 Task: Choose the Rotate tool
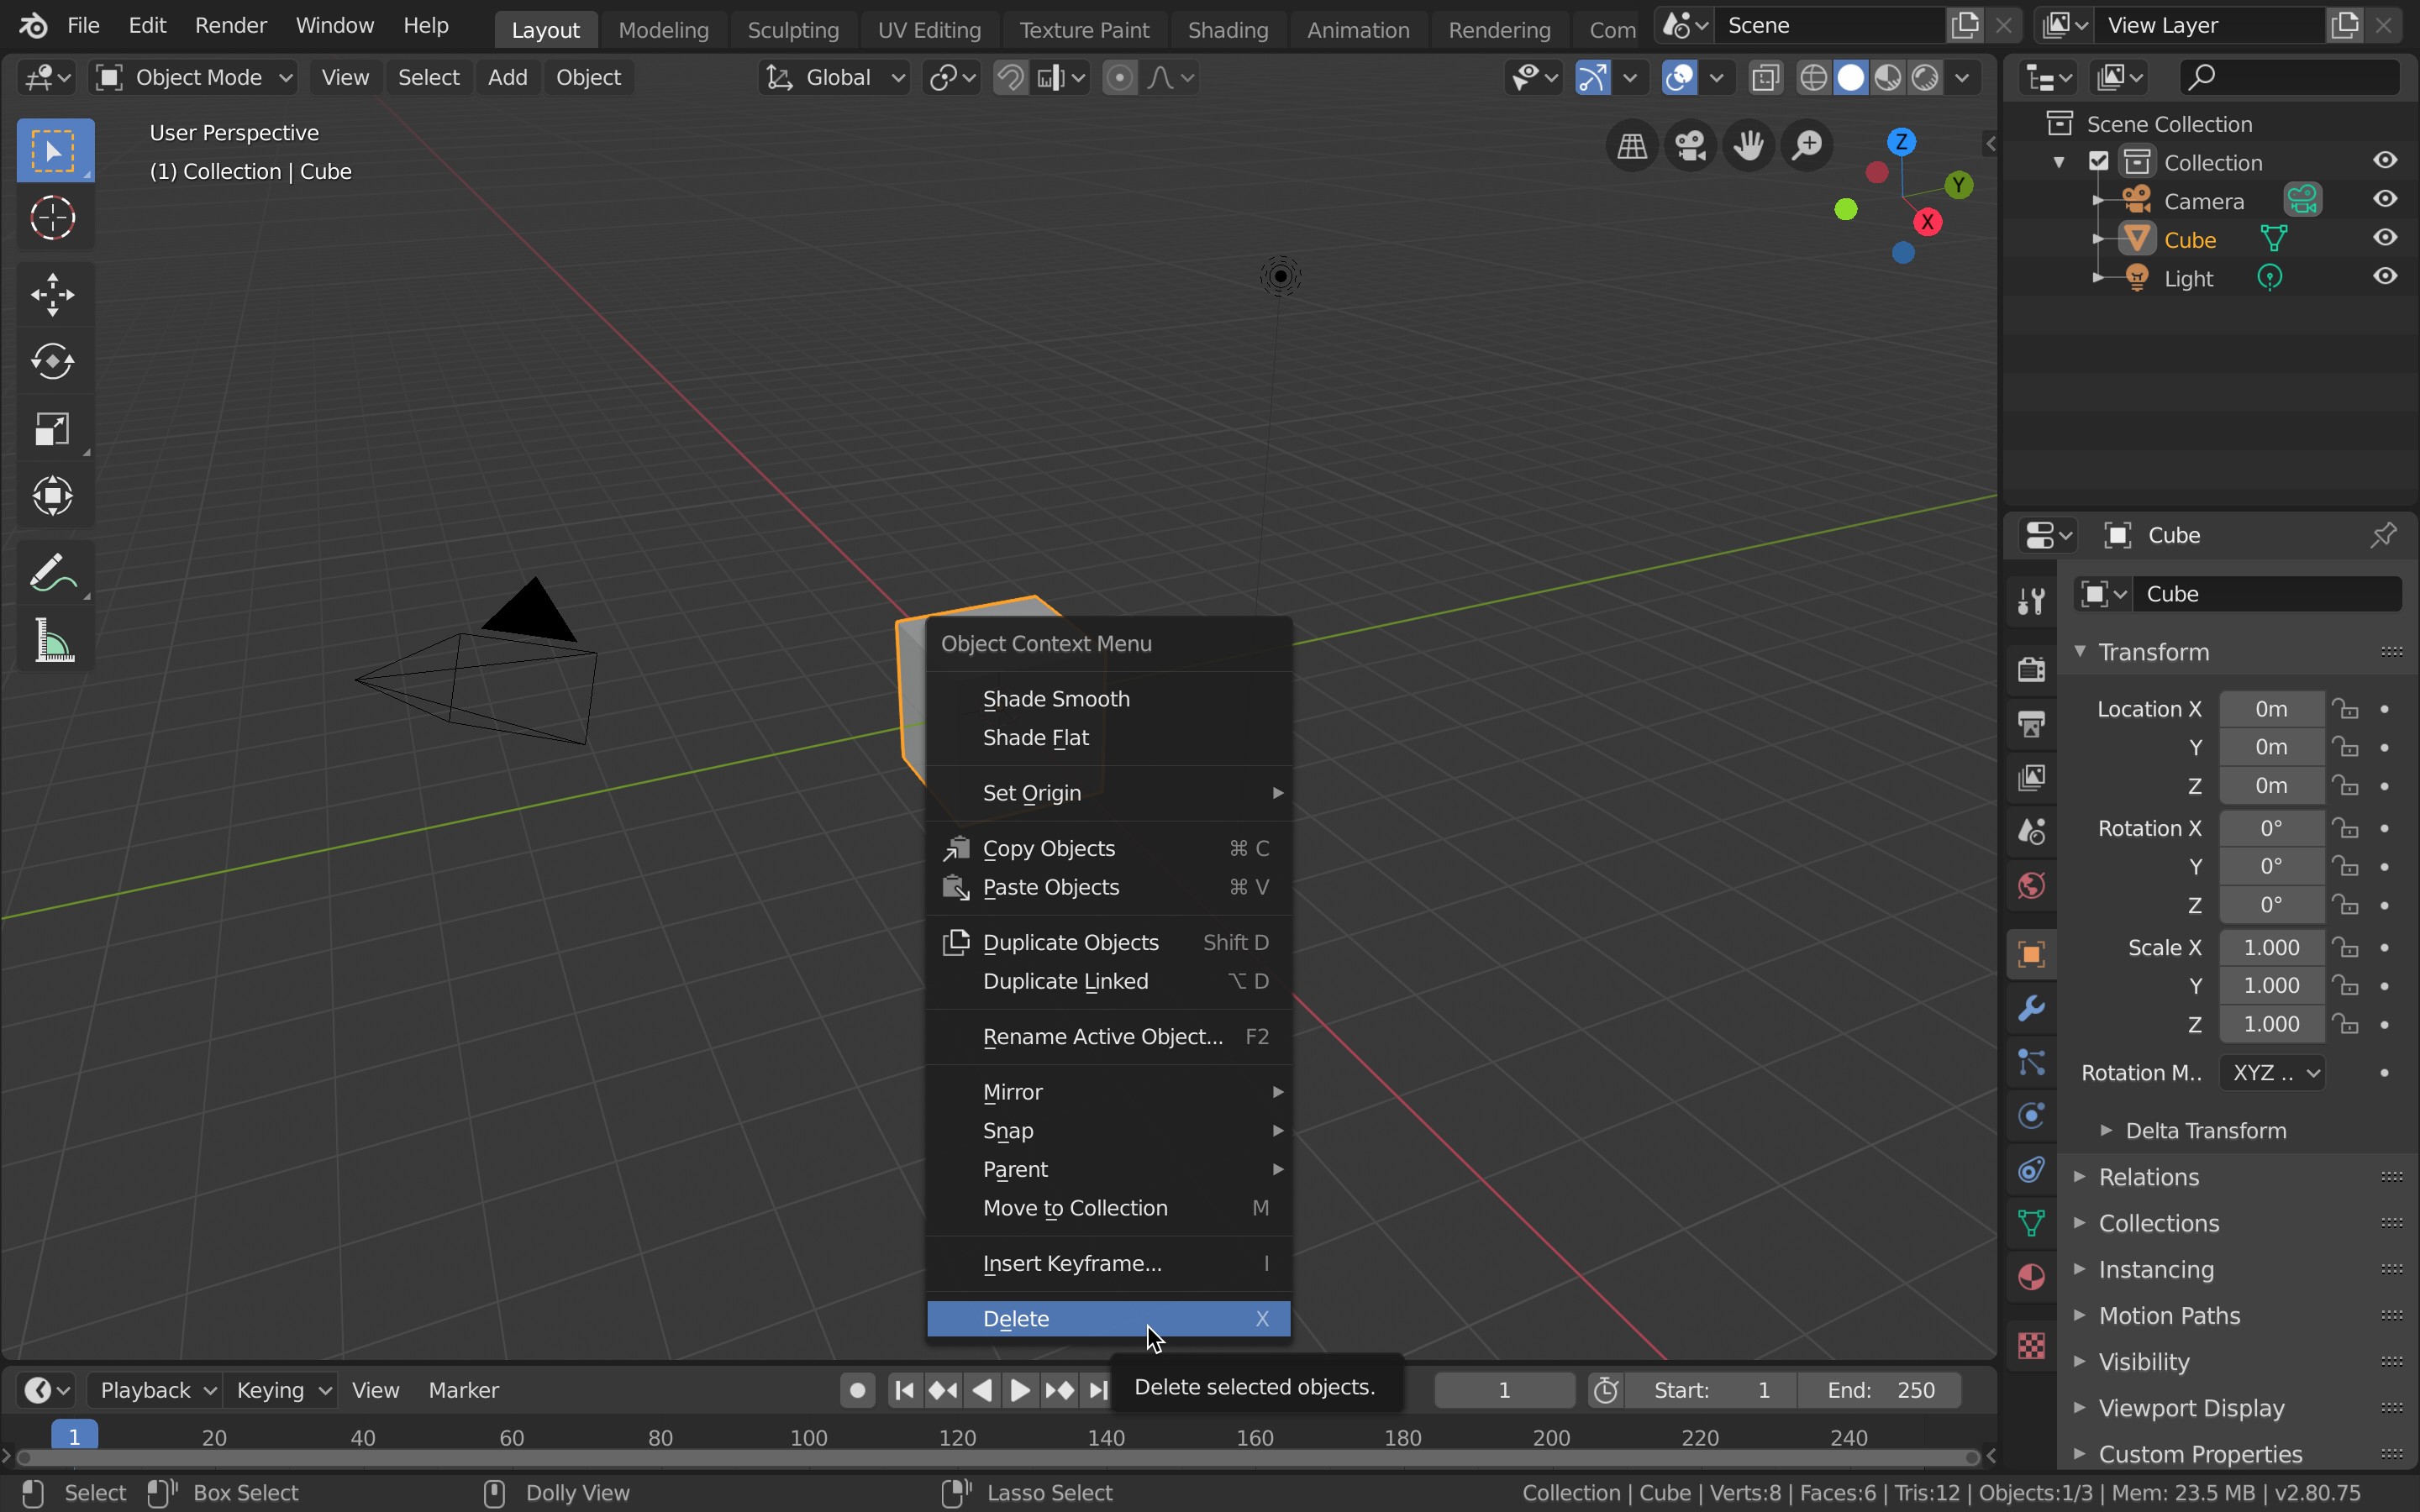click(x=54, y=361)
